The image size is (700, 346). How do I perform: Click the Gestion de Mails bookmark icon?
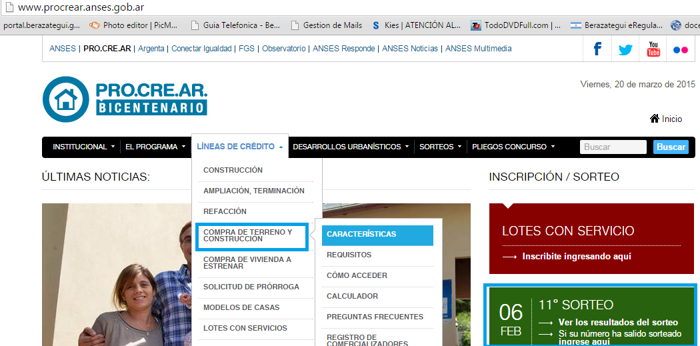[295, 25]
